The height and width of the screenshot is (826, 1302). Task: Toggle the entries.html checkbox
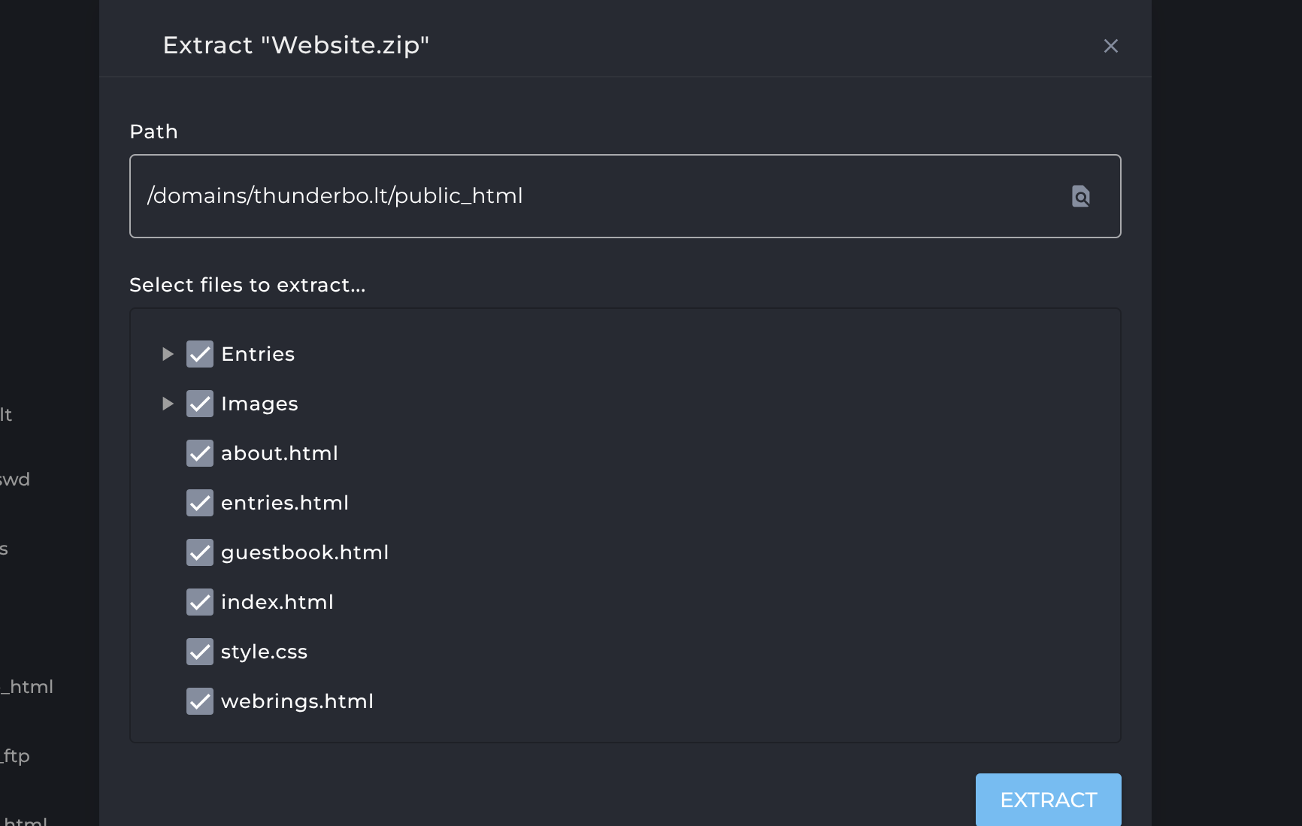click(x=200, y=503)
